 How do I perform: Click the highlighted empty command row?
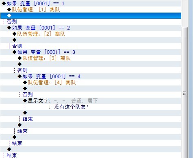click(x=91, y=16)
